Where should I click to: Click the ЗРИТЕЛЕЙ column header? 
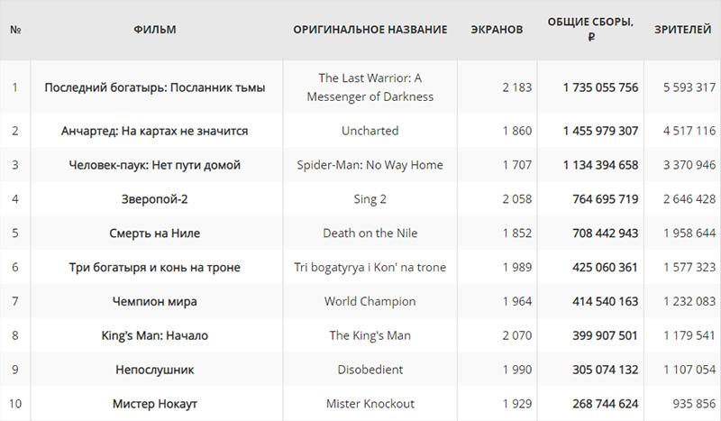(682, 30)
